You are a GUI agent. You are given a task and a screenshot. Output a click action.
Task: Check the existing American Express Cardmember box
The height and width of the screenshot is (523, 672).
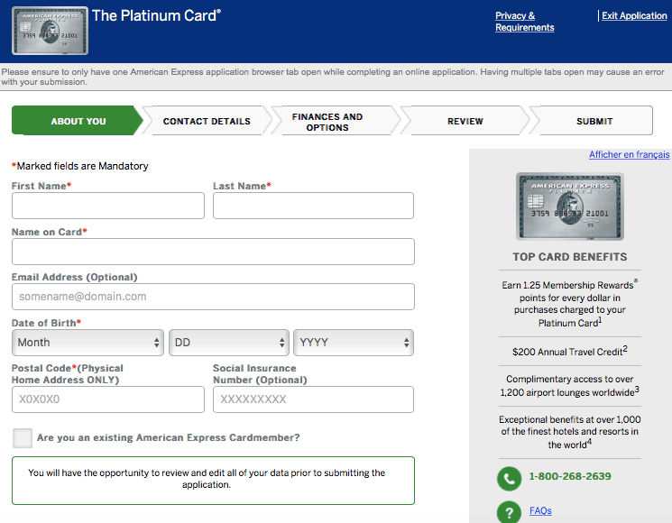tap(23, 438)
